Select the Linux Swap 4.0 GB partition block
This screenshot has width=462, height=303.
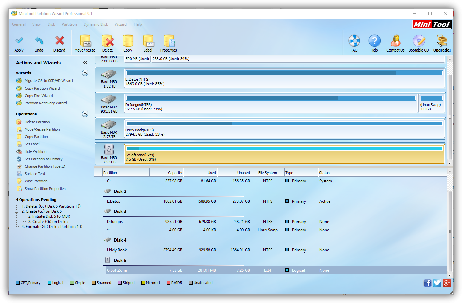[432, 103]
